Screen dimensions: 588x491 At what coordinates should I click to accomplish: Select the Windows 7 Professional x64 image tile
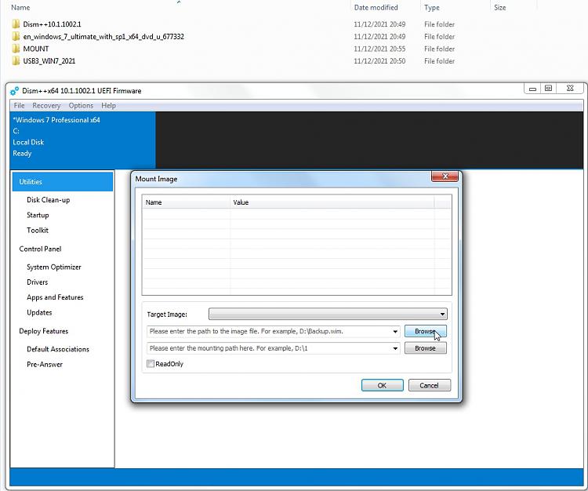pos(82,140)
